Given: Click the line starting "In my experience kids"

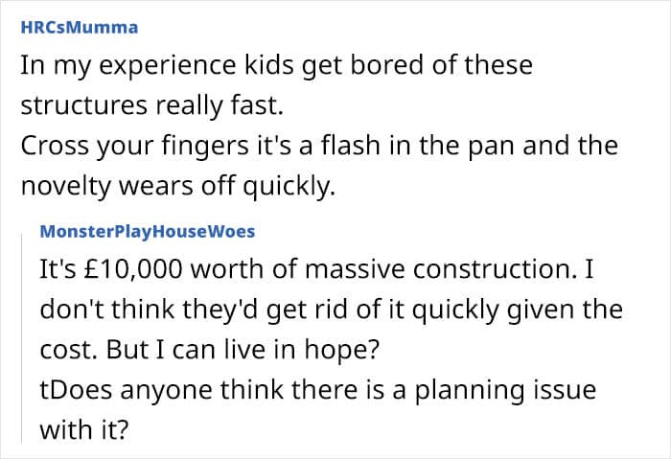Looking at the screenshot, I should [276, 67].
